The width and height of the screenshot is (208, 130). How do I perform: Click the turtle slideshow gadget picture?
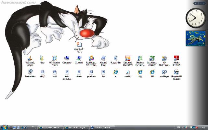196,38
